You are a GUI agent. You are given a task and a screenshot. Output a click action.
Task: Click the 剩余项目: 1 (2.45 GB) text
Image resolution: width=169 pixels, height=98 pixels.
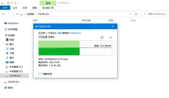(x=49, y=65)
